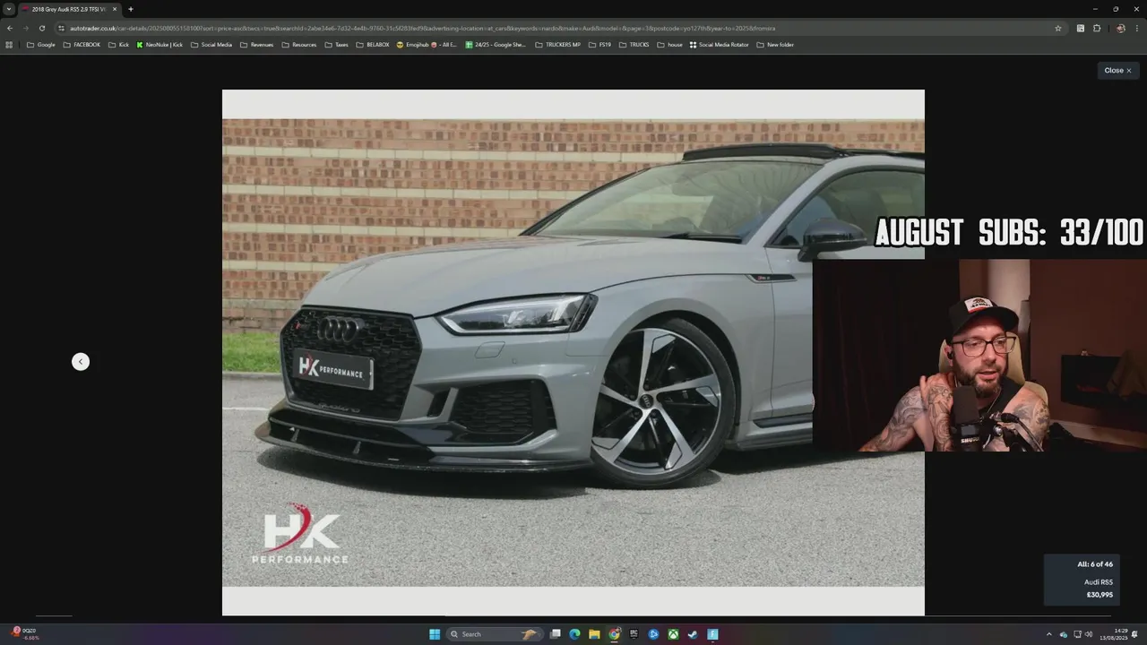Image resolution: width=1147 pixels, height=645 pixels.
Task: Open the Resources bookmarks folder
Action: click(x=299, y=45)
